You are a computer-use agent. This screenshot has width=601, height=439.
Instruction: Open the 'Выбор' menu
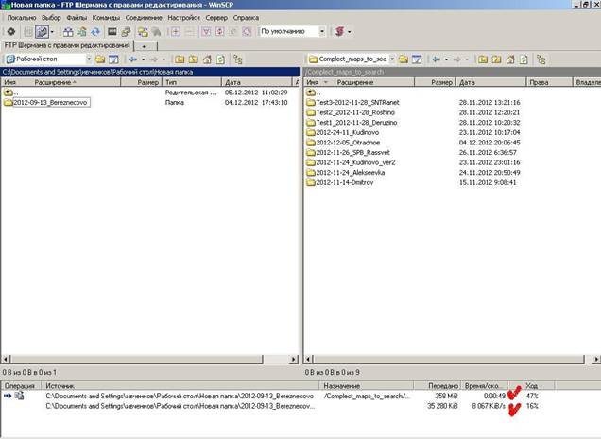[x=51, y=18]
